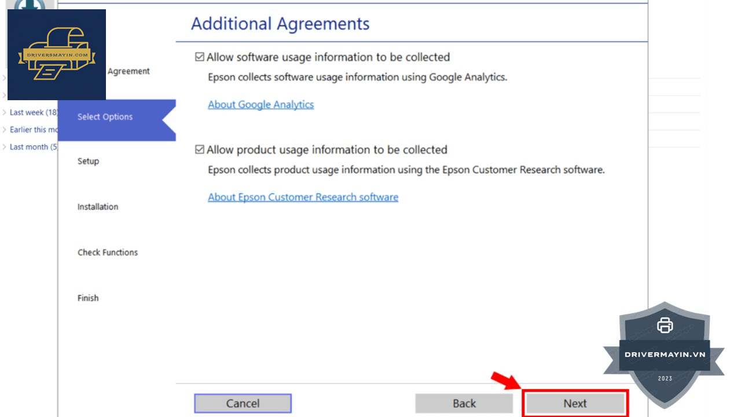Click the Setup step in sidebar

click(x=88, y=162)
